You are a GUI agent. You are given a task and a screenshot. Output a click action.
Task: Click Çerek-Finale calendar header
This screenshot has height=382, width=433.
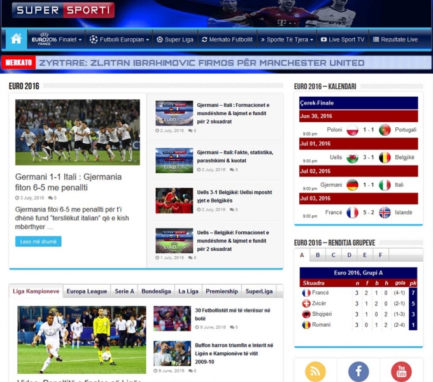pyautogui.click(x=358, y=103)
